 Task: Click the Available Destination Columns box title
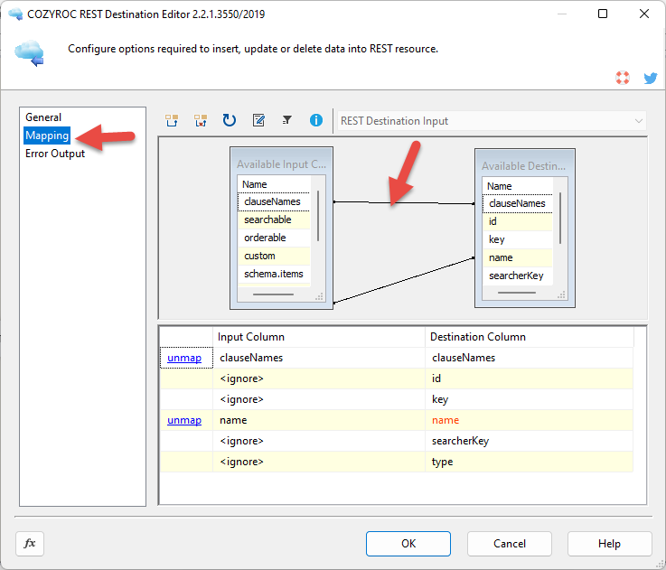[x=524, y=166]
